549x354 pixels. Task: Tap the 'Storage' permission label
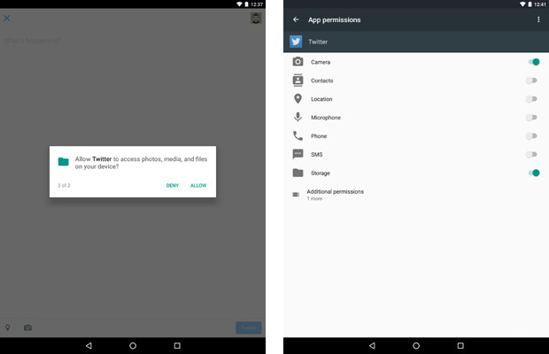321,173
